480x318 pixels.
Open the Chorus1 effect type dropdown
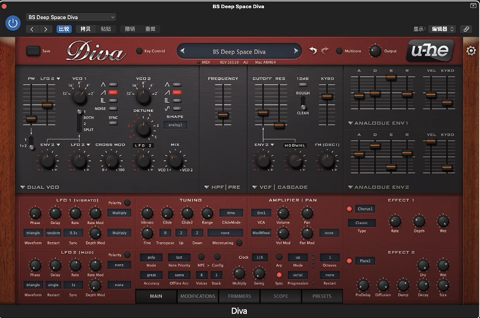click(x=365, y=209)
